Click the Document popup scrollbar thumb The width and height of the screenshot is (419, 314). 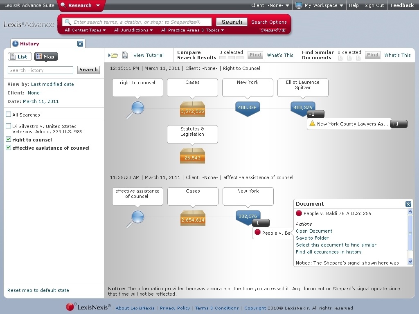[410, 233]
